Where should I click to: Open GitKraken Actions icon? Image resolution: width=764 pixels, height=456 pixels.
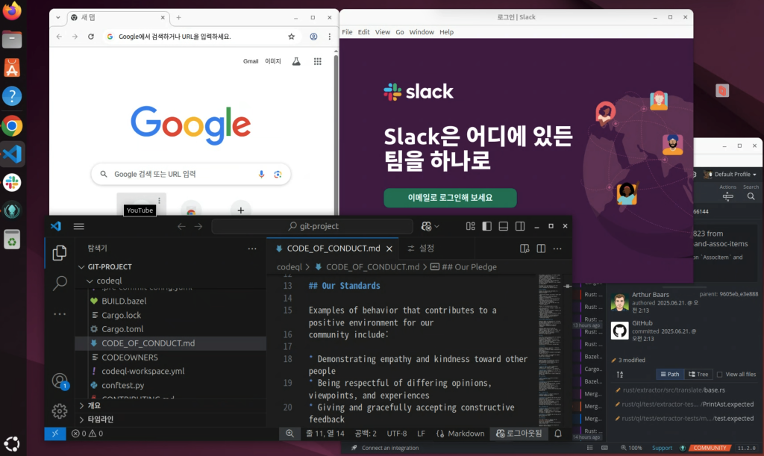(728, 196)
